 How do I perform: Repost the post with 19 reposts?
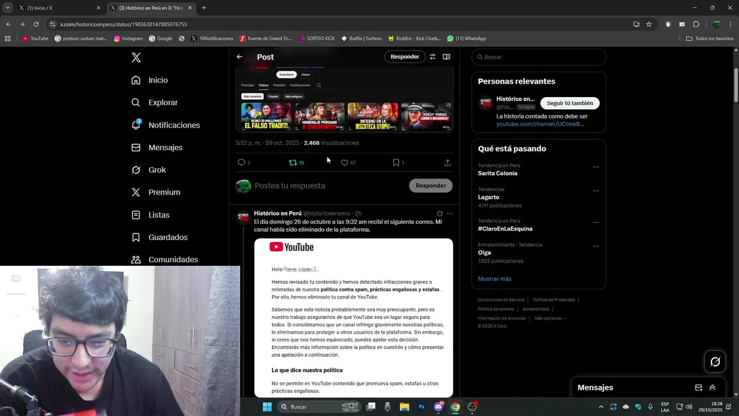296,162
